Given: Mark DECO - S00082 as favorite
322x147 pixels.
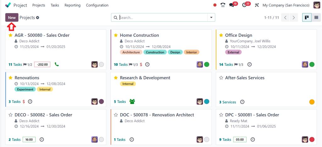Looking at the screenshot, I should [x=10, y=115].
